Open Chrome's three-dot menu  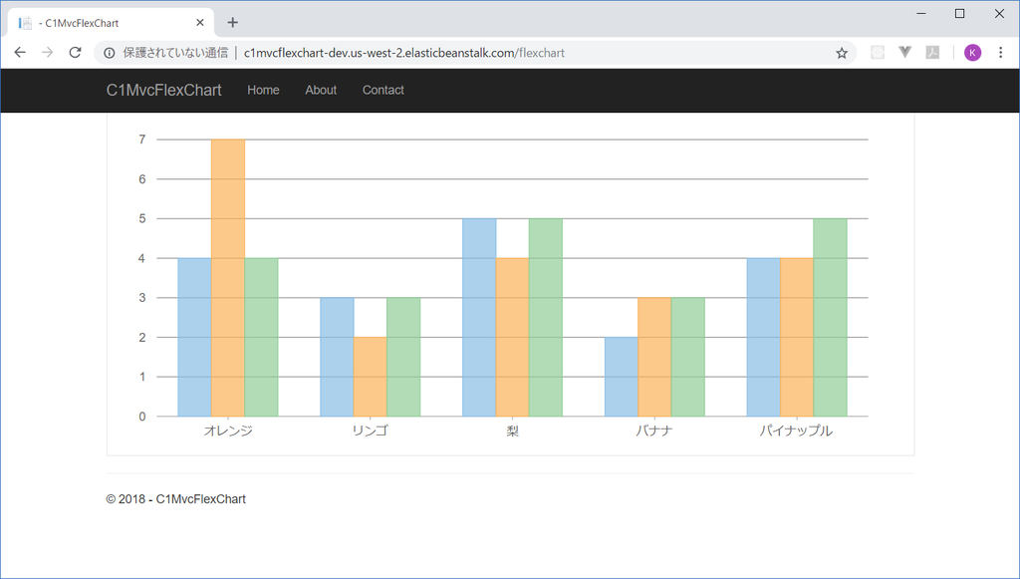(x=1000, y=53)
